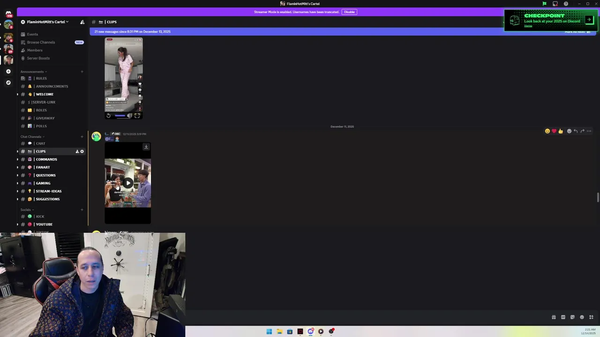Collapse the Chat Channels category
600x337 pixels.
(x=32, y=137)
